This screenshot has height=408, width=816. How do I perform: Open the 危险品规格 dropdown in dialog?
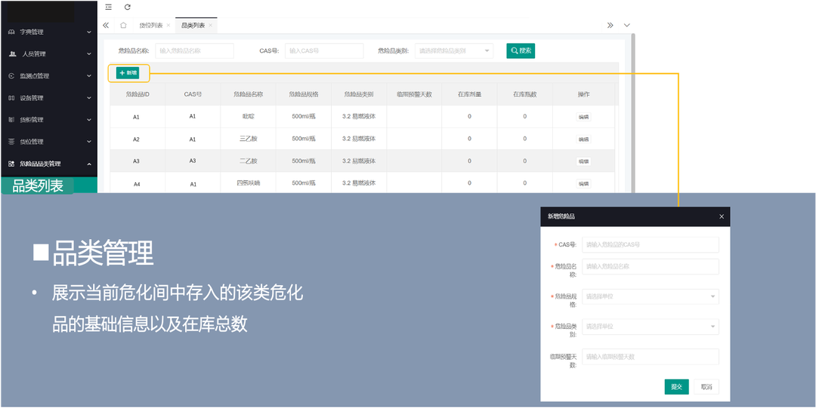(x=651, y=296)
